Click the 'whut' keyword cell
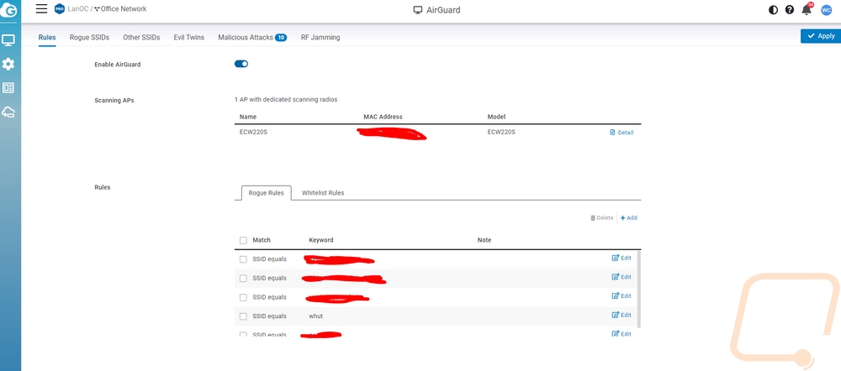This screenshot has width=841, height=371. [316, 316]
